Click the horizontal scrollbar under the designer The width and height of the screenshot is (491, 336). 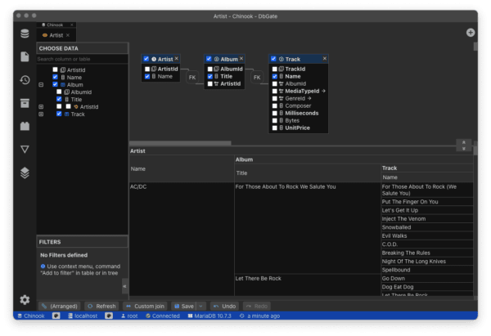(180, 143)
